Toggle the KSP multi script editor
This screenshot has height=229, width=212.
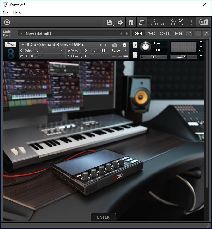click(189, 33)
